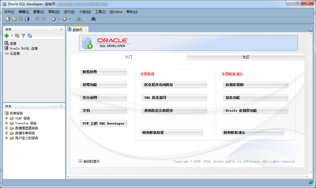Select the 起始页 document tab
This screenshot has height=188, width=316.
tap(77, 29)
